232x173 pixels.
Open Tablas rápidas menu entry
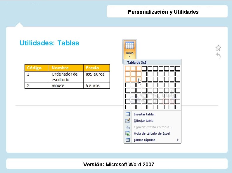click(x=153, y=140)
